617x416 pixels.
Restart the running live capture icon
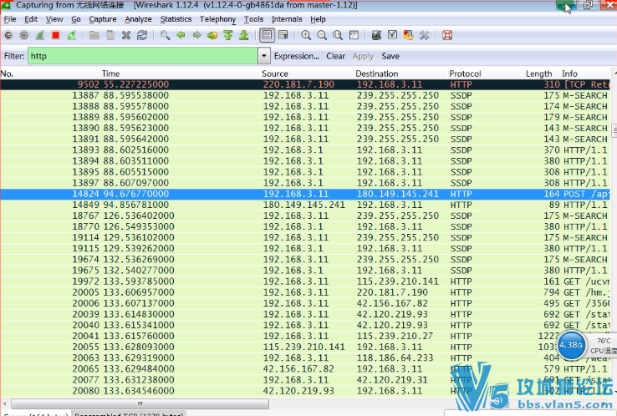(x=71, y=35)
